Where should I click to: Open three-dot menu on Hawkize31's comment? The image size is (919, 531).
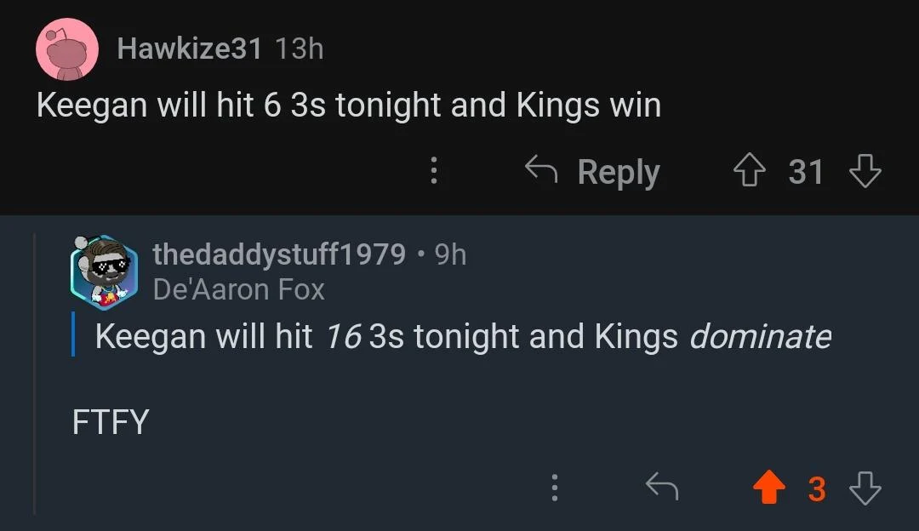click(x=434, y=172)
